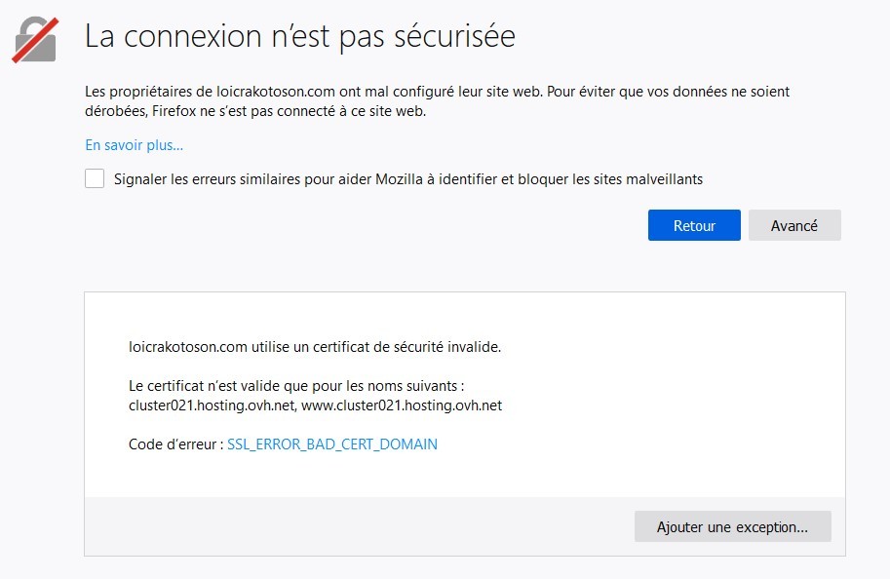This screenshot has width=890, height=579.
Task: Click "Ajouter une exception..." button
Action: click(732, 526)
